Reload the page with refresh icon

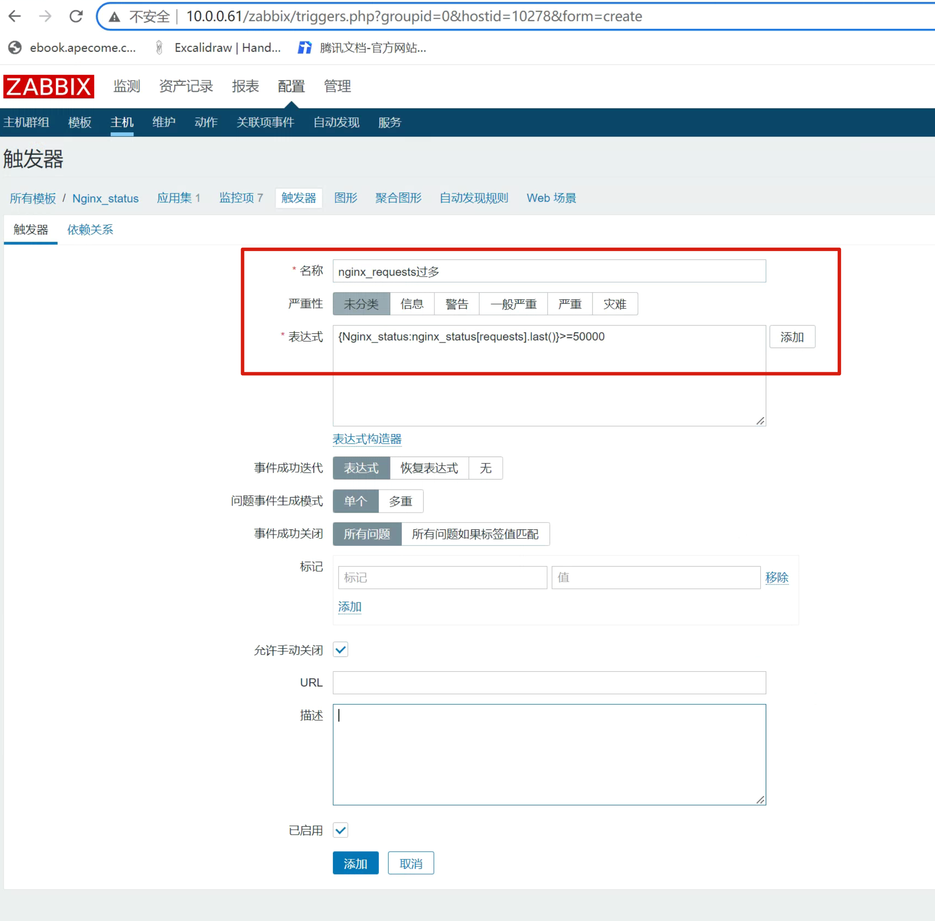(76, 16)
